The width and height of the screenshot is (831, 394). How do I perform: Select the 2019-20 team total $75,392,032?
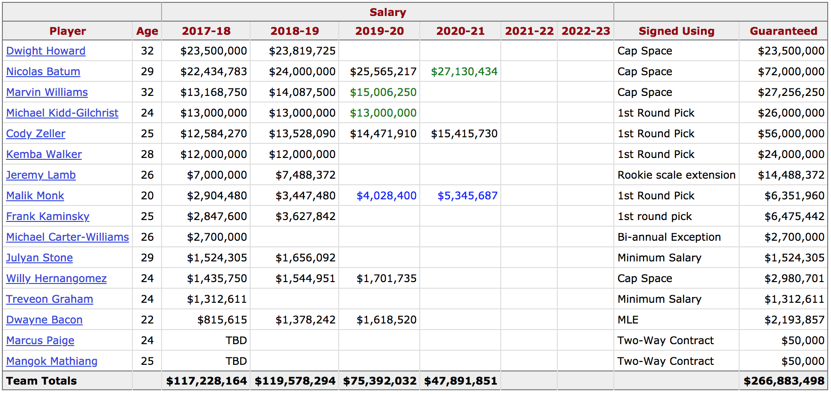[380, 381]
